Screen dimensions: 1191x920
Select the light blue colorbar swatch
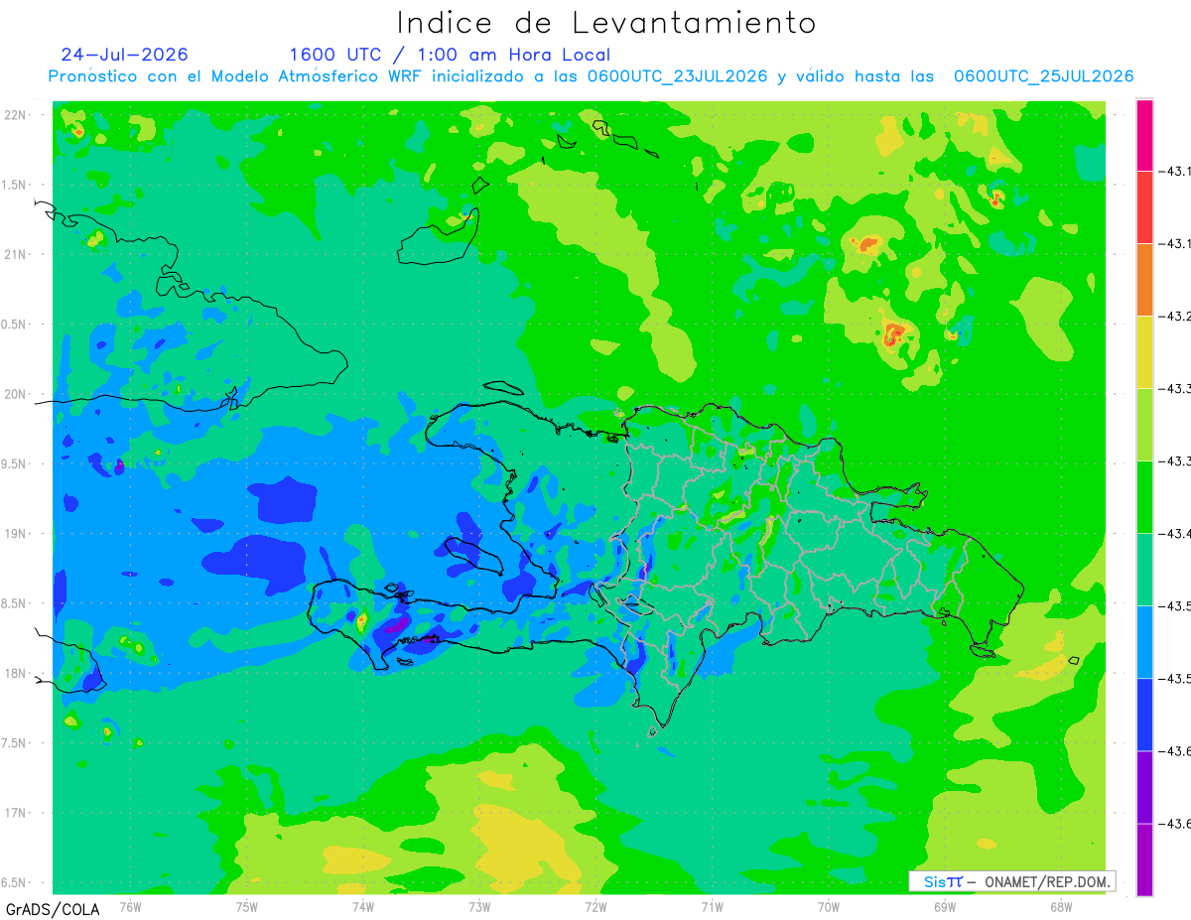[x=1144, y=642]
